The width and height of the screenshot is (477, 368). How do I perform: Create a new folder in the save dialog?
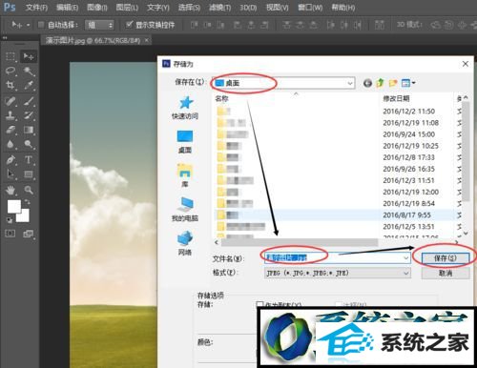[x=393, y=83]
